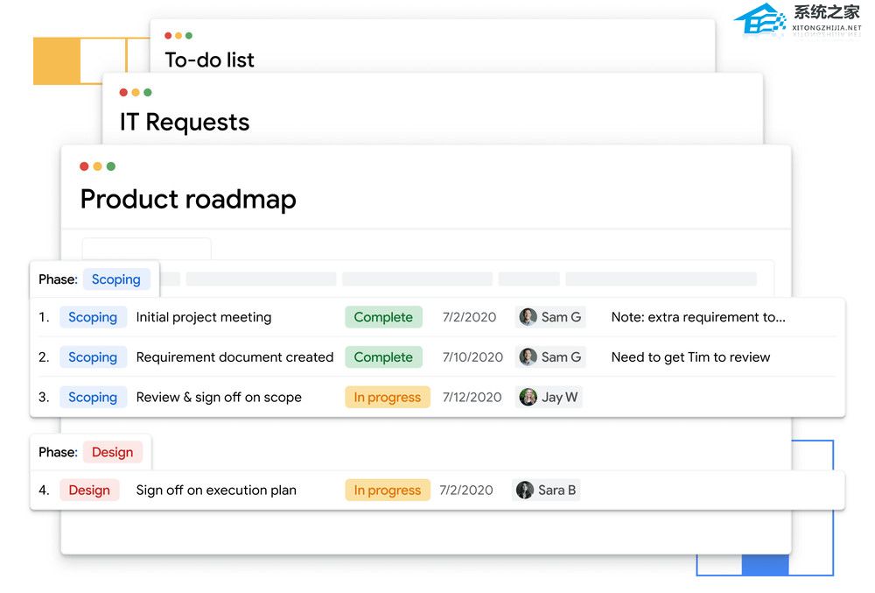Bring the To-do list window forward
875x593 pixels.
point(210,60)
